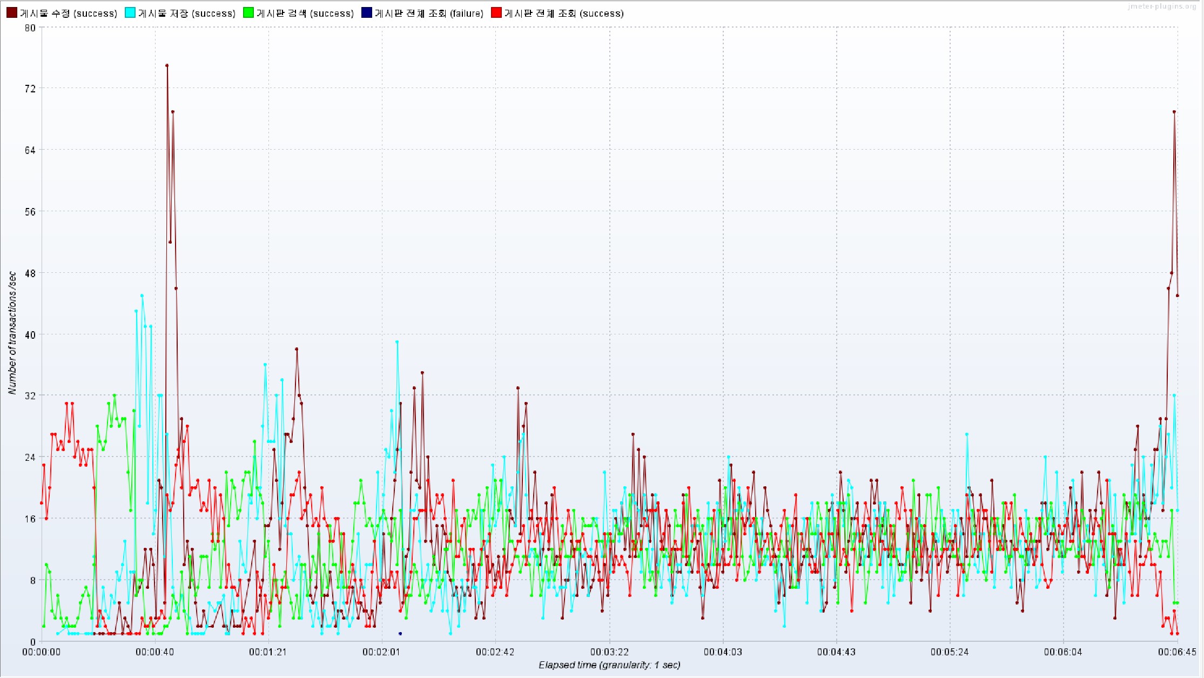
Task: Select the 게시물 수정 (success) legend label
Action: [68, 14]
